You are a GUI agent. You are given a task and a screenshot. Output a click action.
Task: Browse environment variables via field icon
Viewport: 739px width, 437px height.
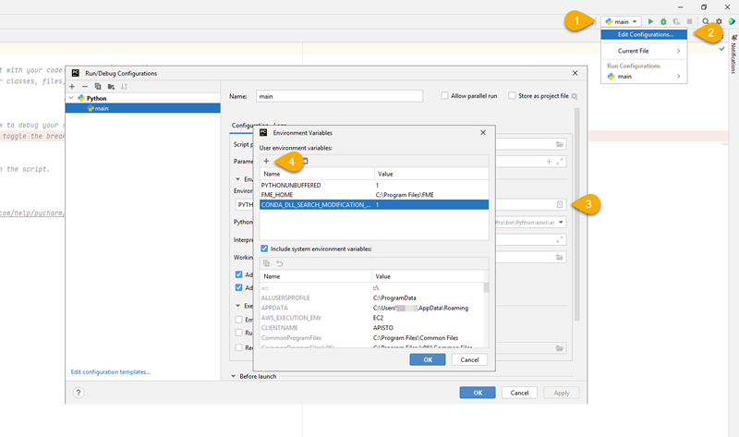click(560, 204)
